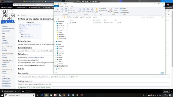The height and width of the screenshot is (97, 173).
Task: Click server-files in the address breadcrumb
Action: click(88, 17)
